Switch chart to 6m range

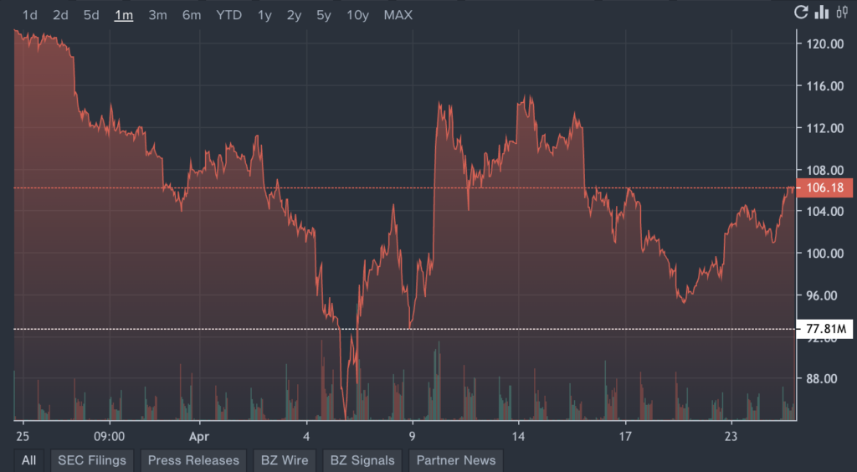coord(192,15)
